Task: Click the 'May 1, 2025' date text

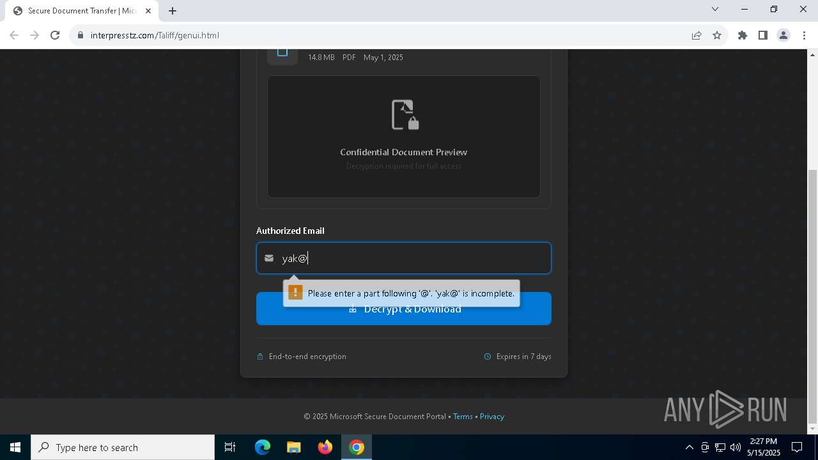Action: pyautogui.click(x=383, y=57)
